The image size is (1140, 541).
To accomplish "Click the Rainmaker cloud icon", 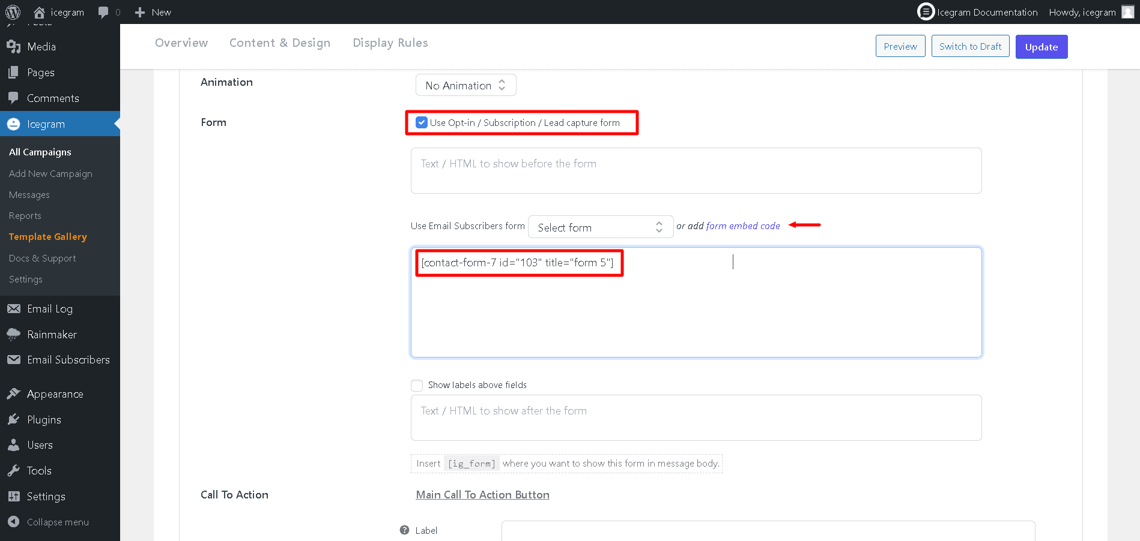I will tap(14, 335).
